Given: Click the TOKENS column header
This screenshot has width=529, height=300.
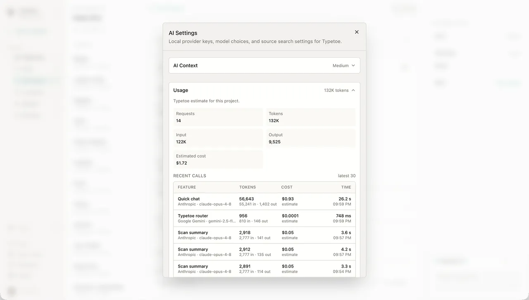Looking at the screenshot, I should click(x=248, y=187).
